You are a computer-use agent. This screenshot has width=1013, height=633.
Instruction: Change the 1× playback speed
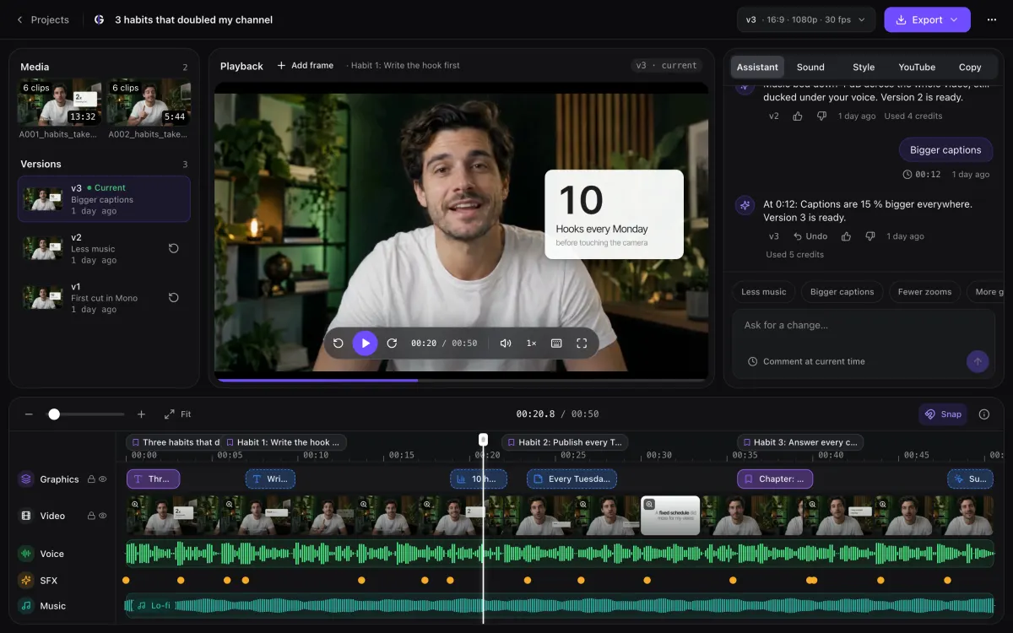[531, 344]
